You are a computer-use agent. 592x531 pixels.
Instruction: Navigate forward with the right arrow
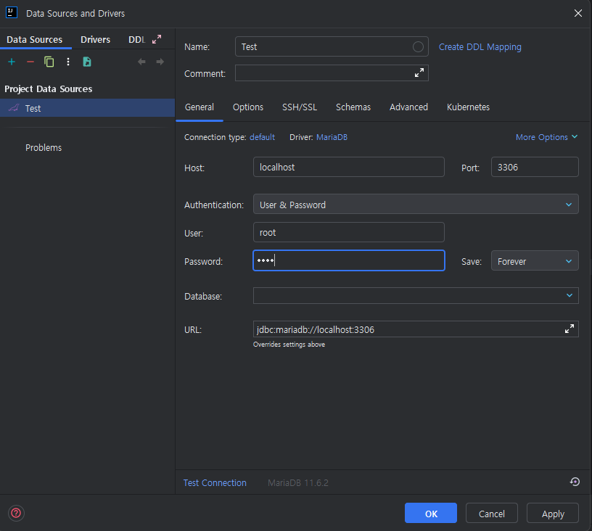(160, 62)
